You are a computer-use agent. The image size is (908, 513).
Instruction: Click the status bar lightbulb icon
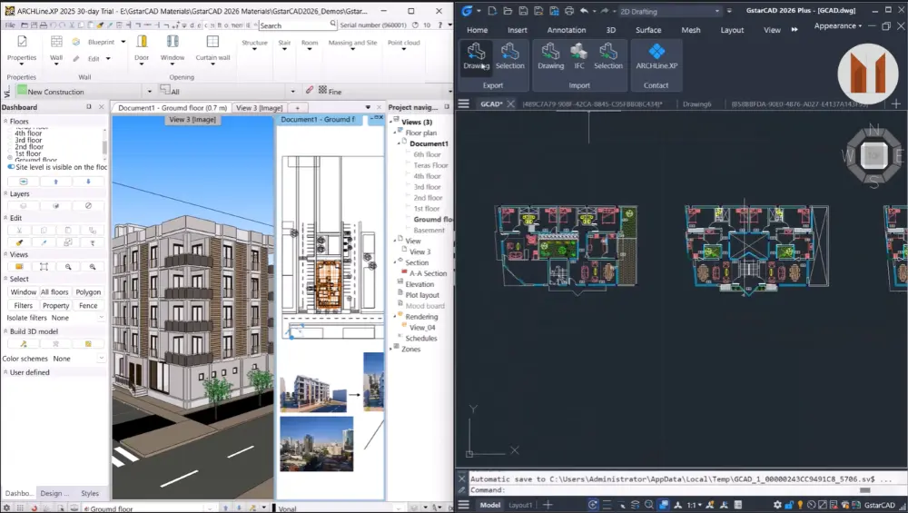coord(800,505)
